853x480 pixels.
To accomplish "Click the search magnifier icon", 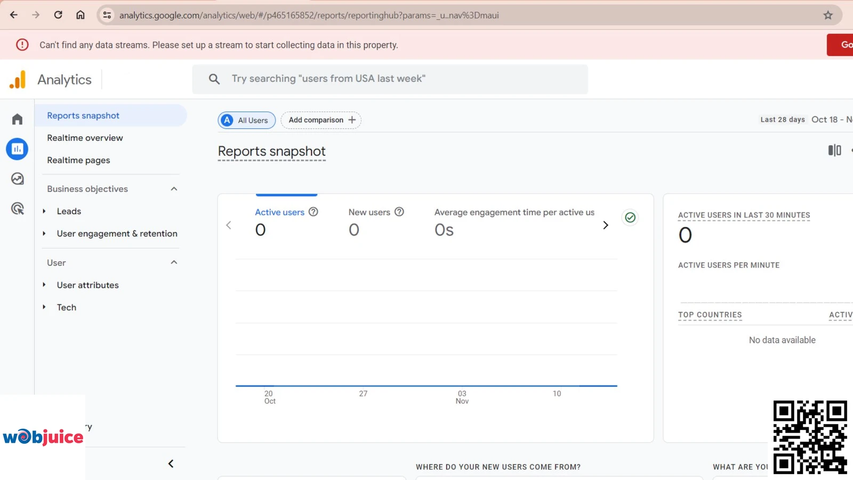I will pyautogui.click(x=214, y=79).
